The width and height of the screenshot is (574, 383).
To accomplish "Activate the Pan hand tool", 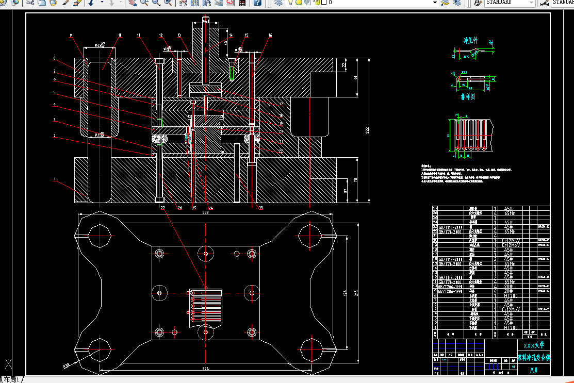I will pyautogui.click(x=133, y=3).
